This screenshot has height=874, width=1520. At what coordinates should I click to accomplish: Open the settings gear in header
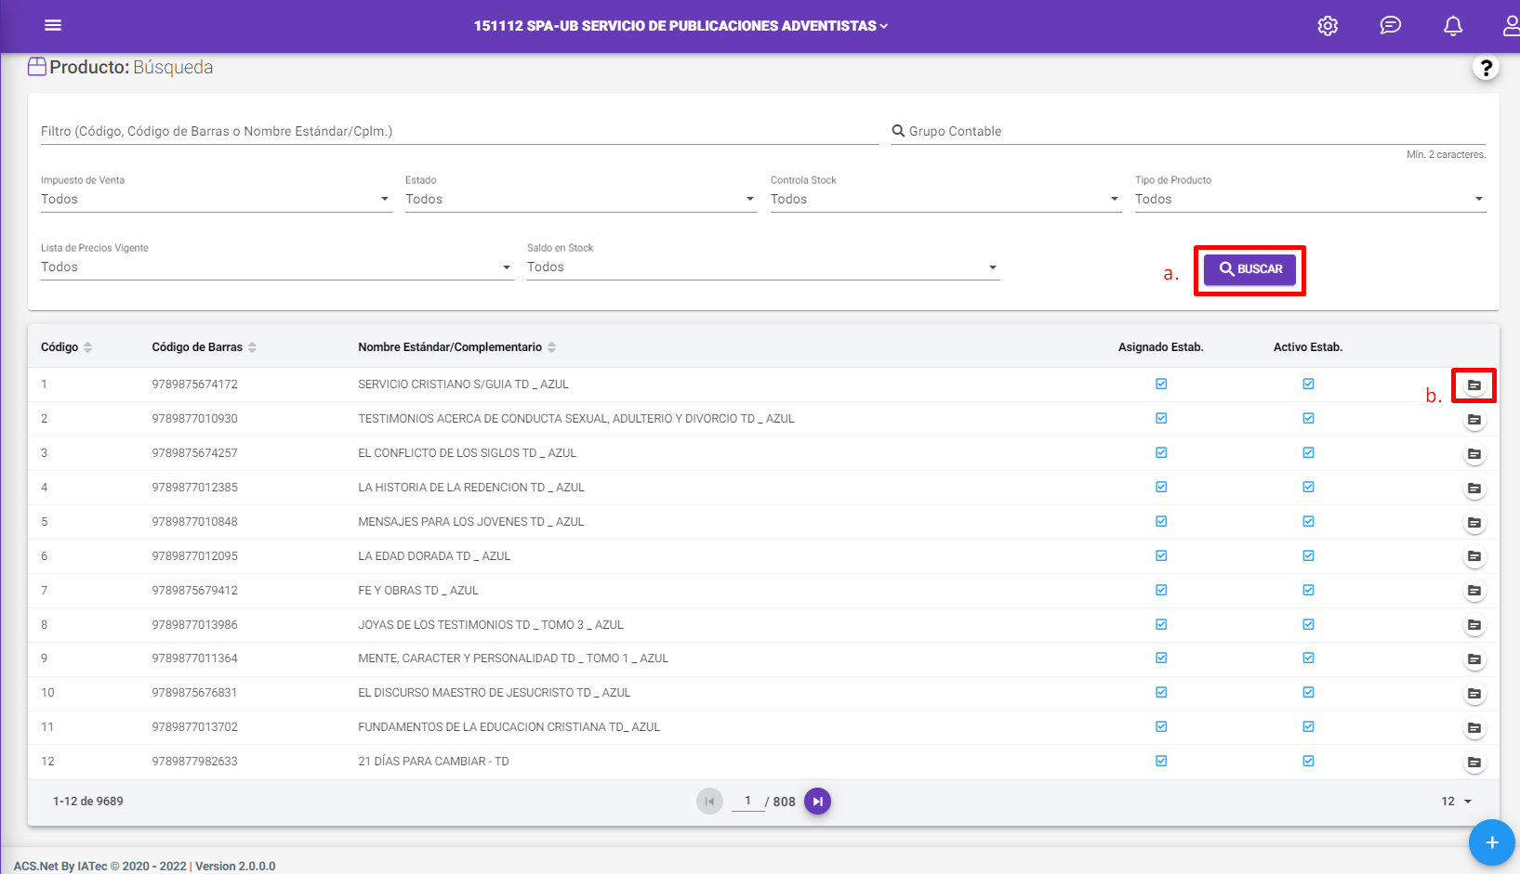click(1328, 26)
